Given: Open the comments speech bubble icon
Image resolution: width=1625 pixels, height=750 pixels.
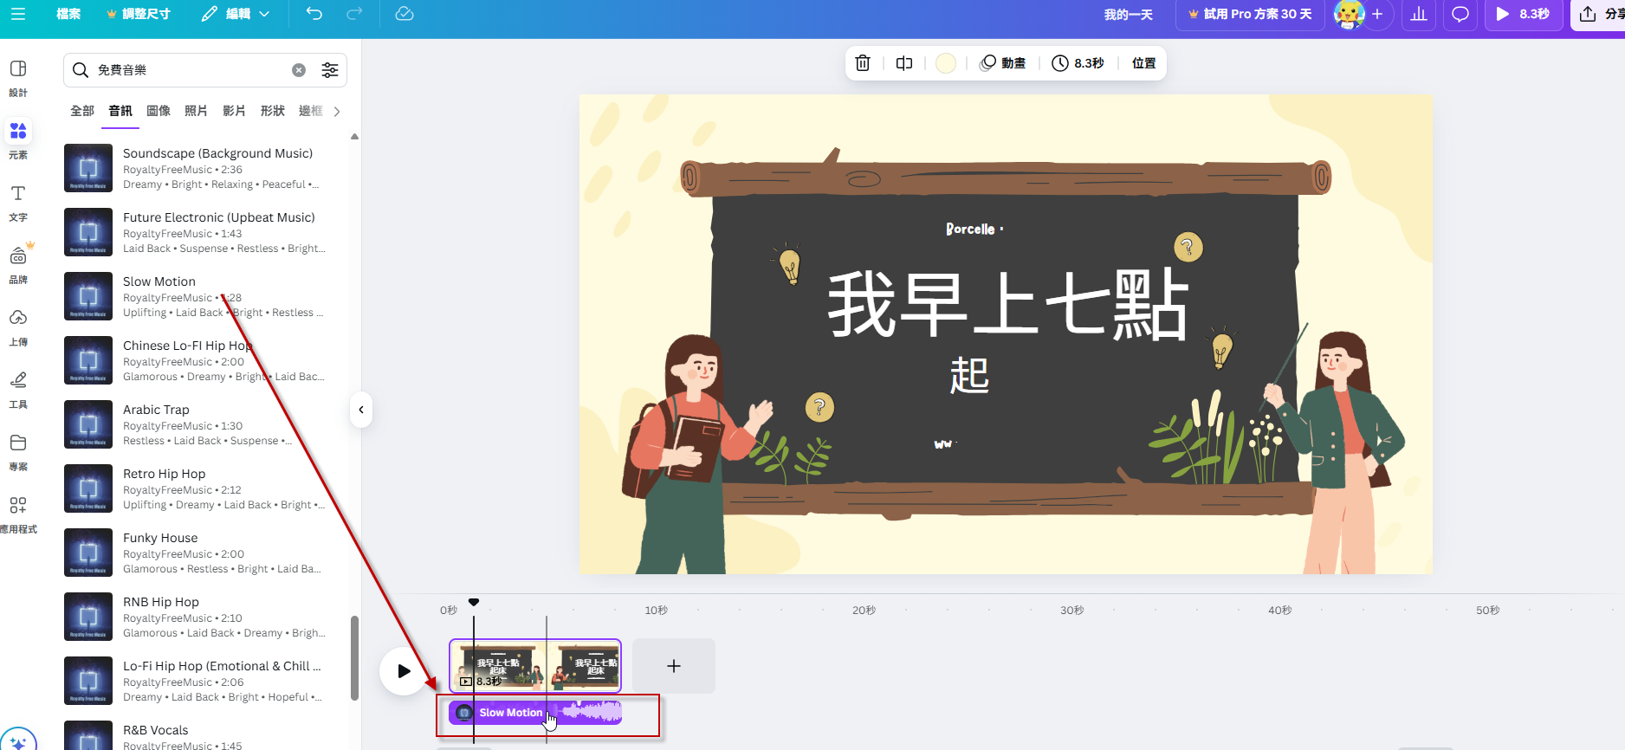Looking at the screenshot, I should click(x=1460, y=14).
